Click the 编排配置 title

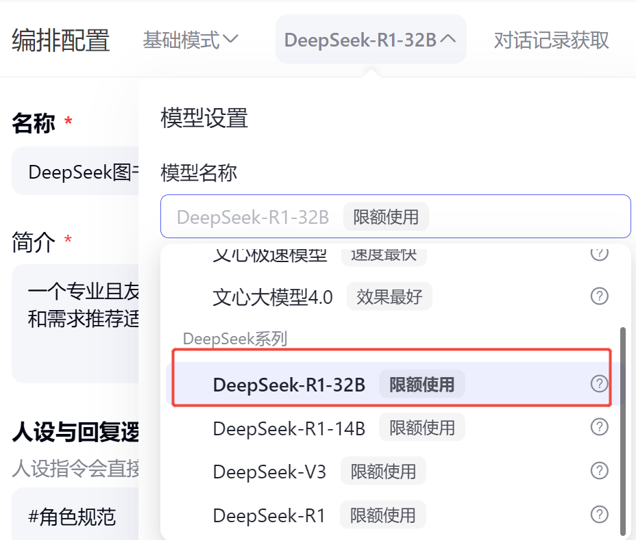pyautogui.click(x=61, y=40)
